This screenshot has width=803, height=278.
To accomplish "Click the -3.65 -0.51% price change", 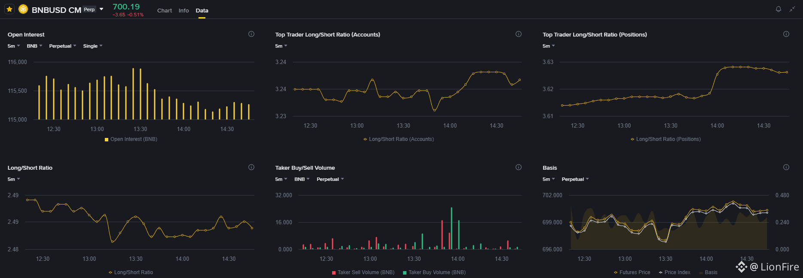I will click(128, 15).
